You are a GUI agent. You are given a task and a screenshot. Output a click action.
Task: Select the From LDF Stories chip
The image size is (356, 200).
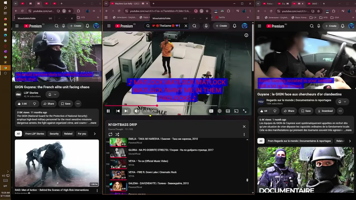tap(35, 134)
